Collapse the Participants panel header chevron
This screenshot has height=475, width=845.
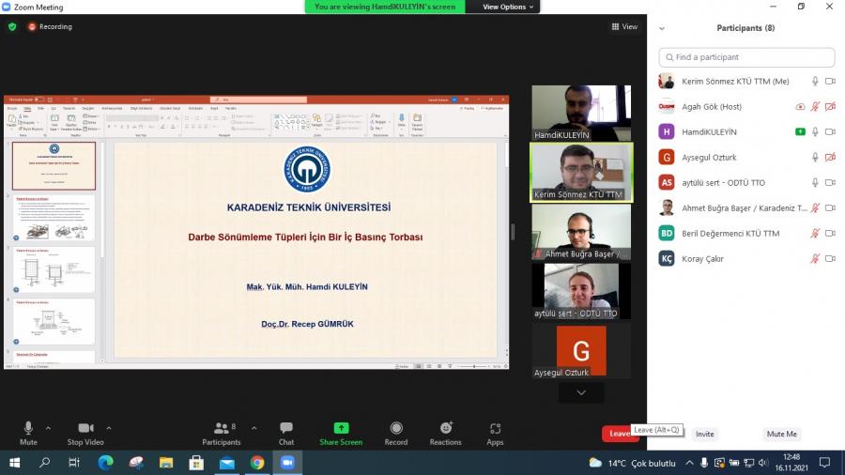(x=662, y=28)
